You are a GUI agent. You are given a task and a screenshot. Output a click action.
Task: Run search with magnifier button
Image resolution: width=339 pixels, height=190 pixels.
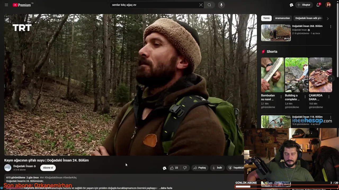coord(209,5)
